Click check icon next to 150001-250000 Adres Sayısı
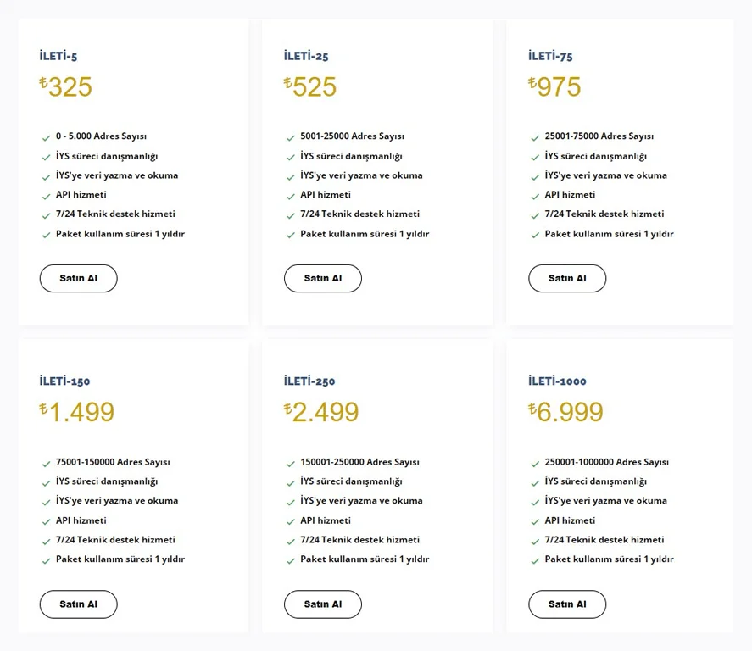 pos(290,464)
